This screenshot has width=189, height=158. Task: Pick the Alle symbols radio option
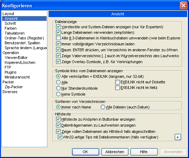[58, 82]
